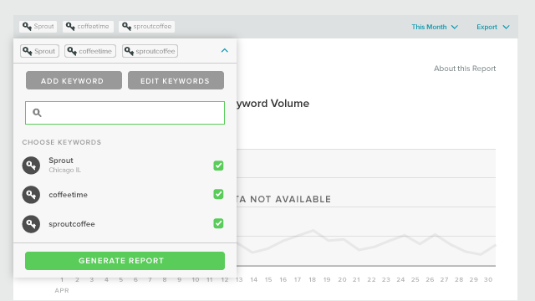Viewport: 535px width, 301px height.
Task: Click the round key icon beside coffeetime row
Action: tap(31, 195)
